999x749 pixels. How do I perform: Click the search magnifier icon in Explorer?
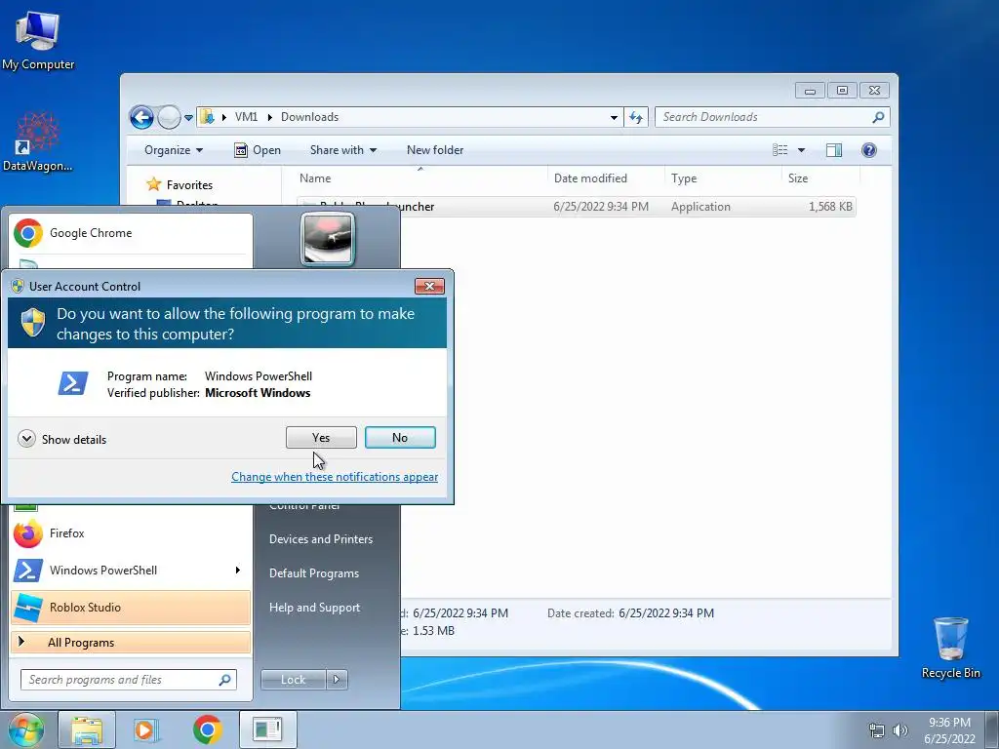click(879, 117)
